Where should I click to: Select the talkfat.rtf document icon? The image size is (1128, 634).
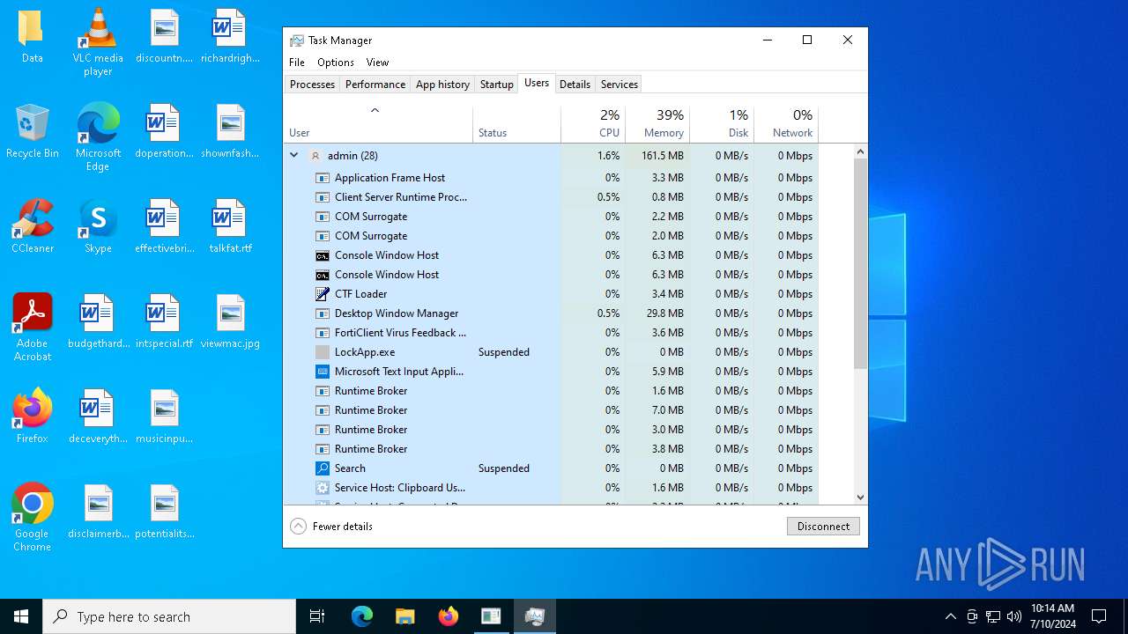tap(230, 227)
